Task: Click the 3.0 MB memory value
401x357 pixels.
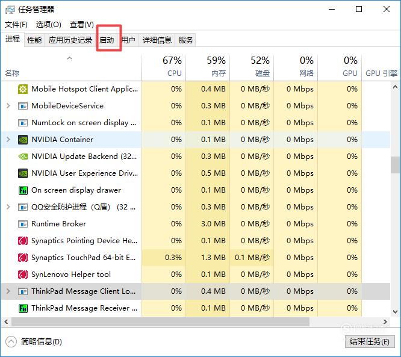Action: pyautogui.click(x=213, y=224)
